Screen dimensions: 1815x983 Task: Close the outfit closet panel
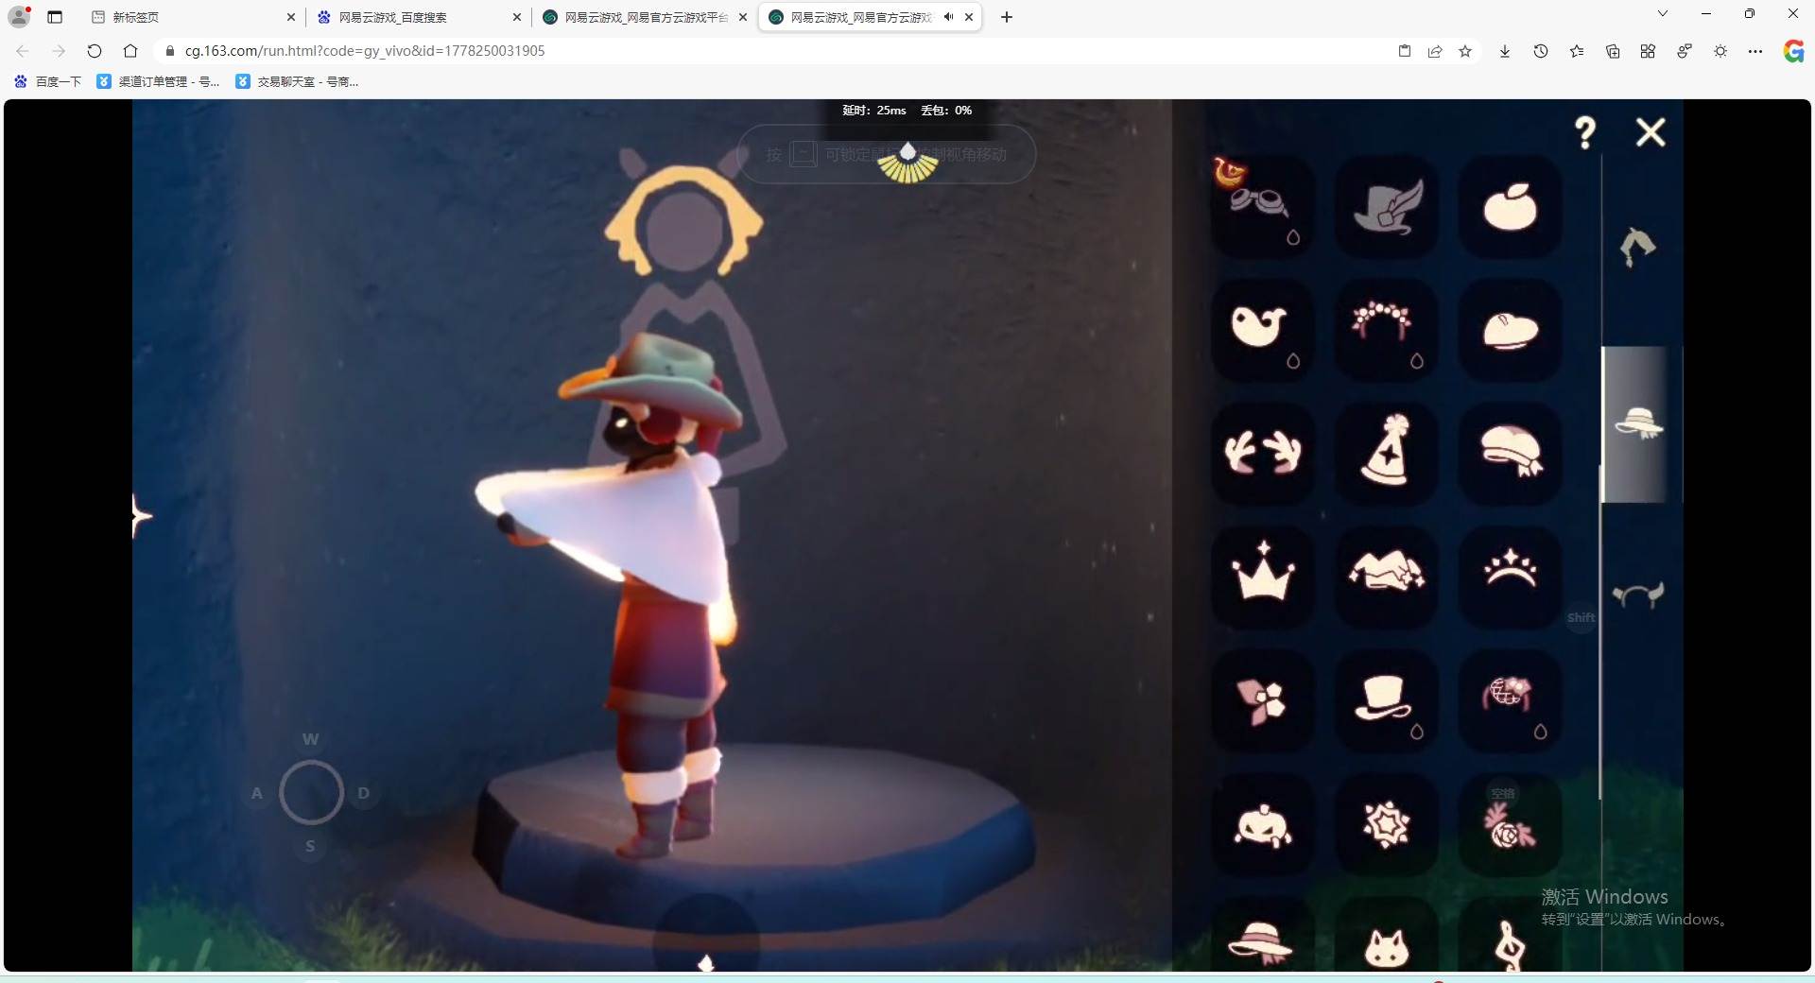tap(1651, 132)
